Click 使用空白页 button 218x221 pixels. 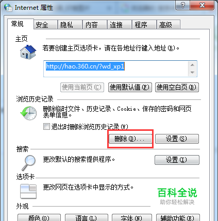tap(177, 88)
